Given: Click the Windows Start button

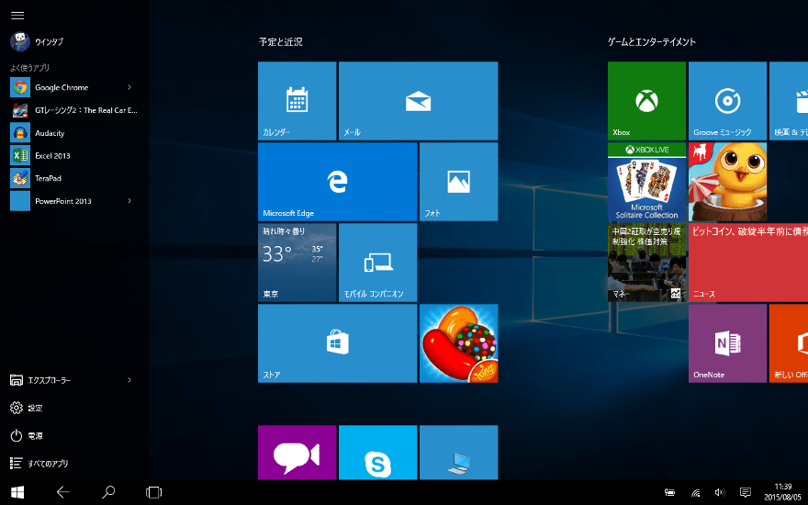Looking at the screenshot, I should [x=17, y=492].
